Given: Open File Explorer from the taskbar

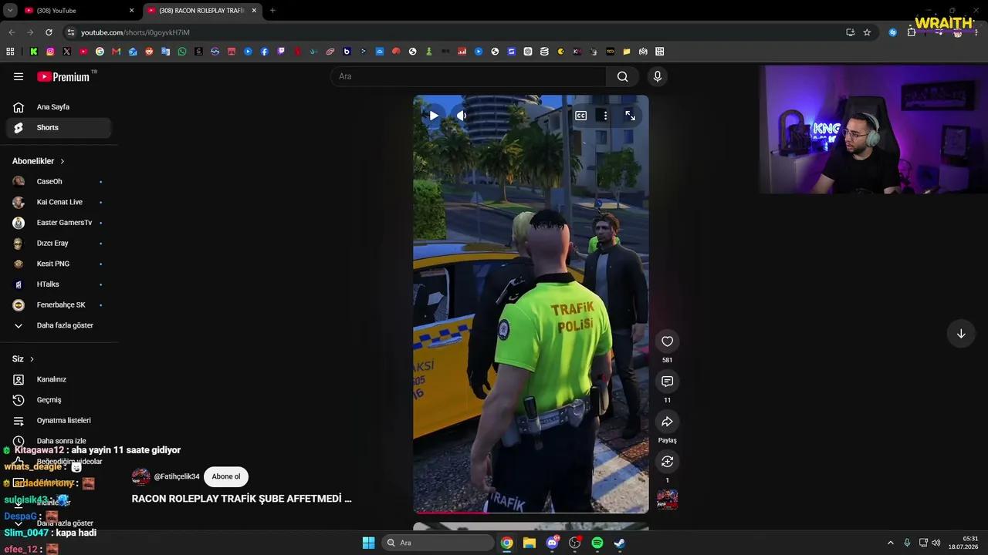Looking at the screenshot, I should (x=530, y=543).
